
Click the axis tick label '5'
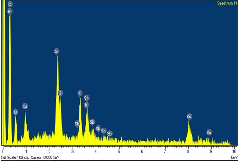[119, 151]
